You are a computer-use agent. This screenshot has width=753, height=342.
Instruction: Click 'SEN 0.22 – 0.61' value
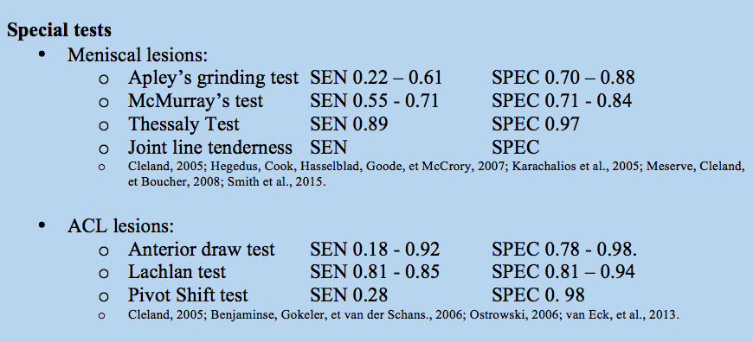pyautogui.click(x=376, y=78)
